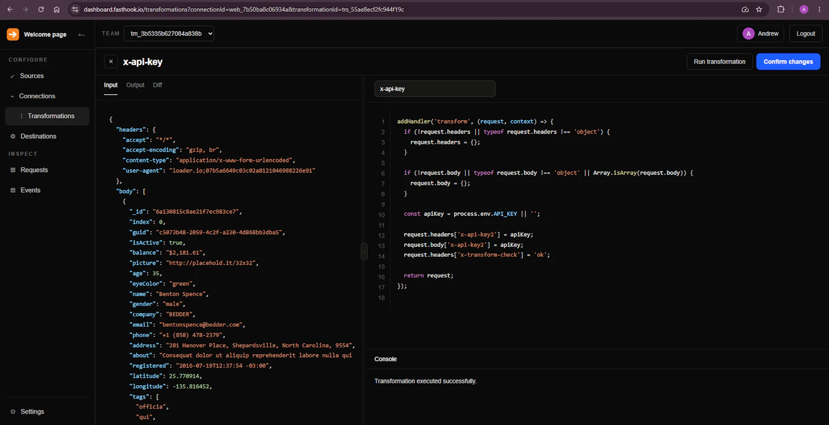Screen dimensions: 829x425
Task: Close the x-api-key transformation editor
Action: tap(111, 62)
